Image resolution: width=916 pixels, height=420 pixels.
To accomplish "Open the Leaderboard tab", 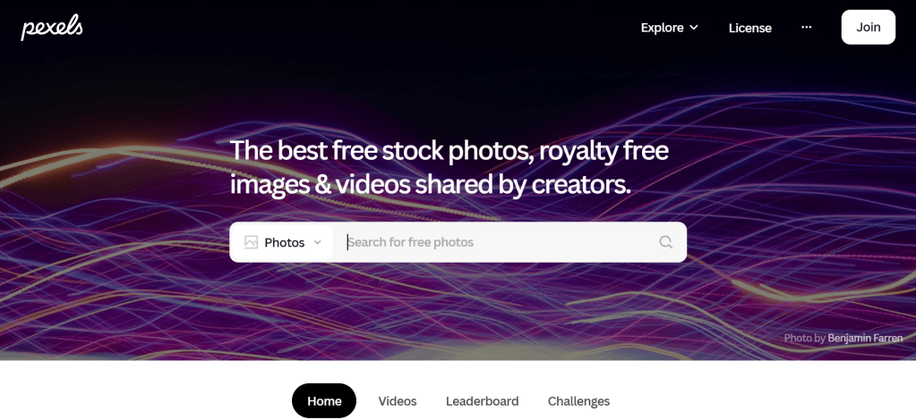I will point(482,401).
